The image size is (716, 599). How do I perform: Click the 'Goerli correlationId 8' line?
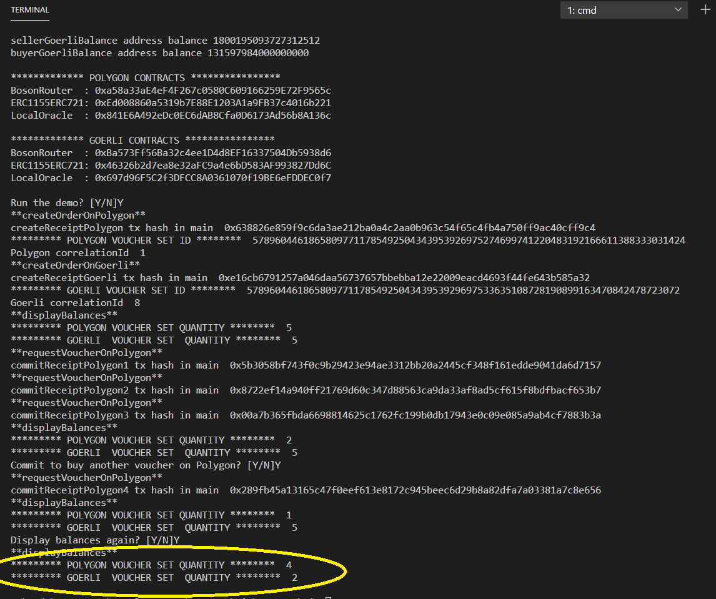[x=76, y=303]
